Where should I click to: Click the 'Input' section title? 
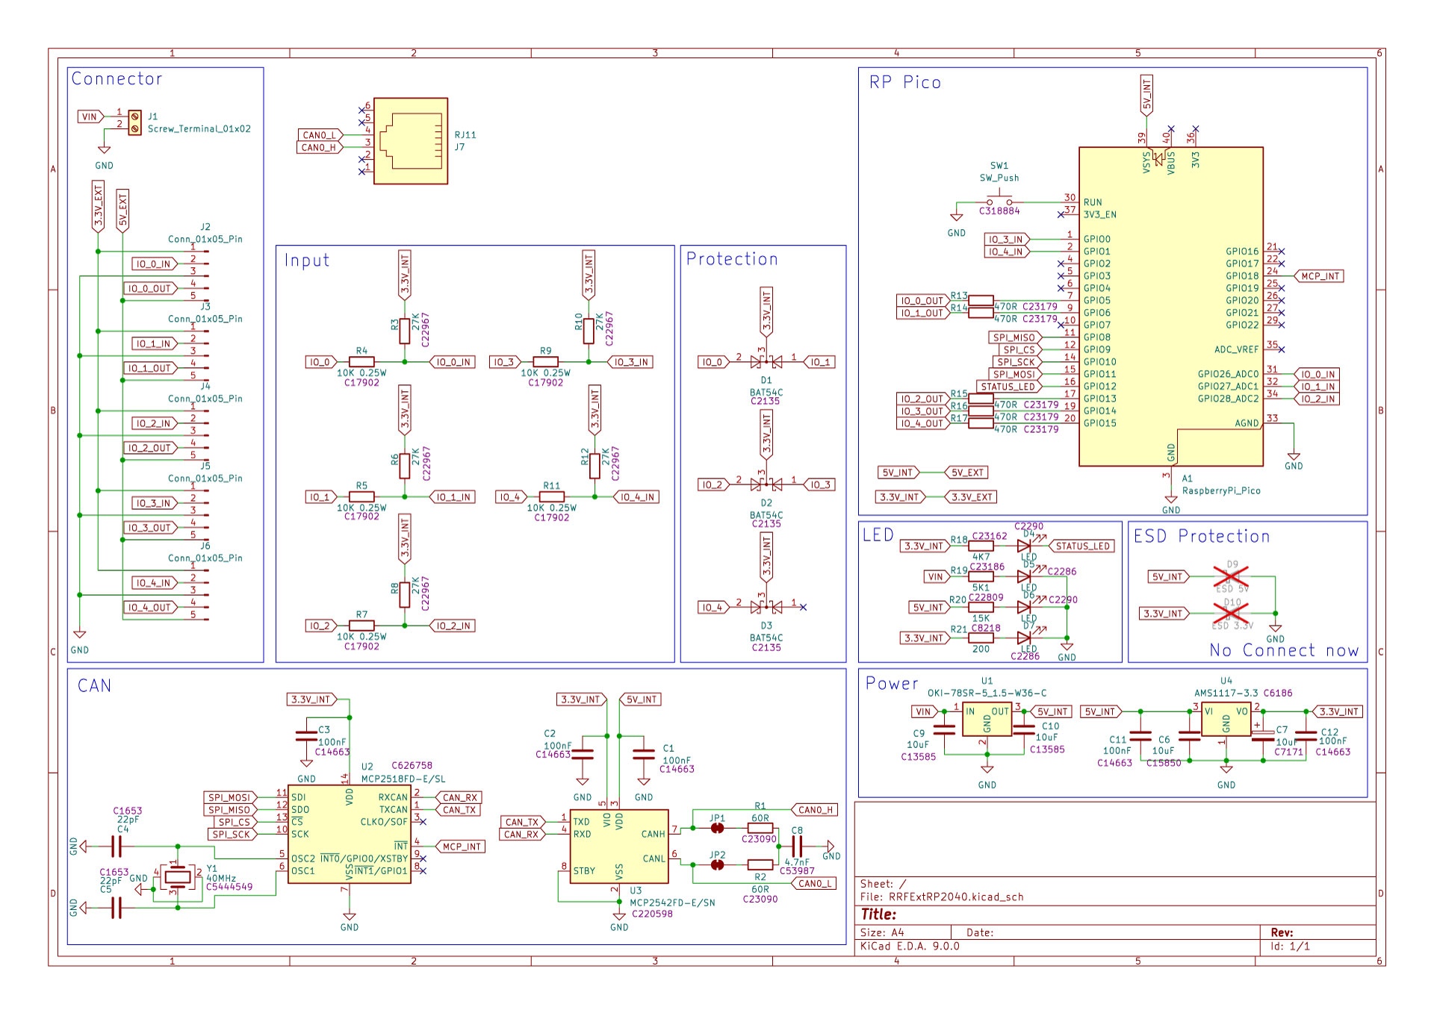point(307,261)
